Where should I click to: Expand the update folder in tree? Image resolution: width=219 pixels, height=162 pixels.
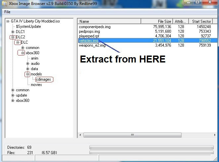[x=13, y=96]
